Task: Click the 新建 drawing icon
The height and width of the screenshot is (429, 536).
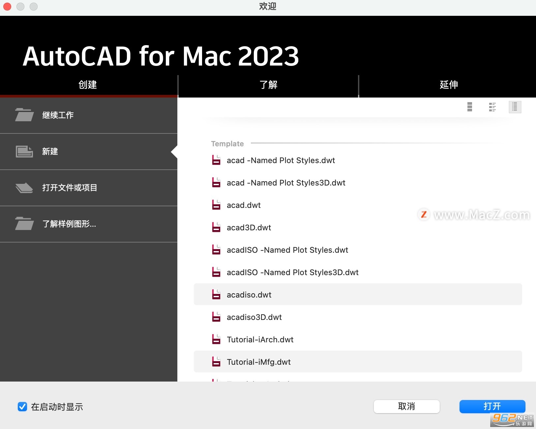Action: click(24, 152)
